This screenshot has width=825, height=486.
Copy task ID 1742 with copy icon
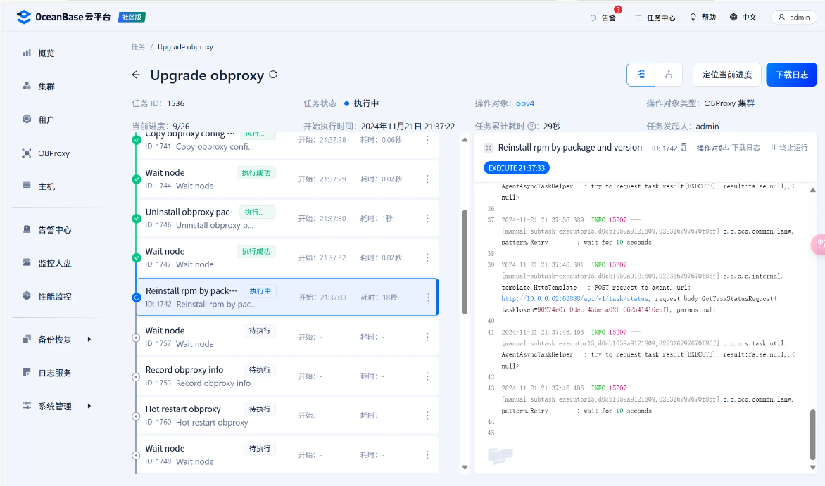683,148
